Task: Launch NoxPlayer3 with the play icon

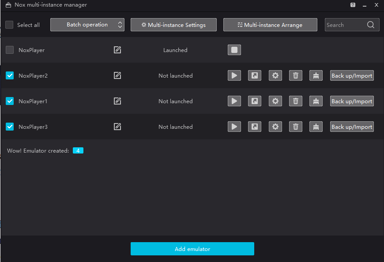Action: (x=234, y=127)
